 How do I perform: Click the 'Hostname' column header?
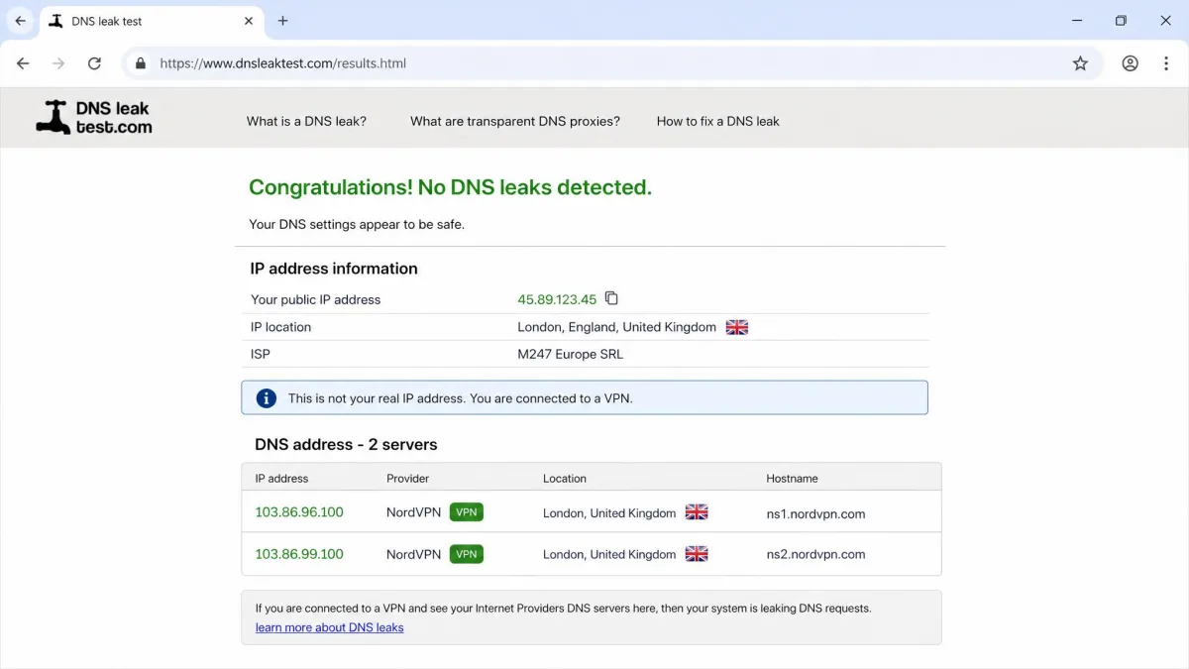(792, 478)
